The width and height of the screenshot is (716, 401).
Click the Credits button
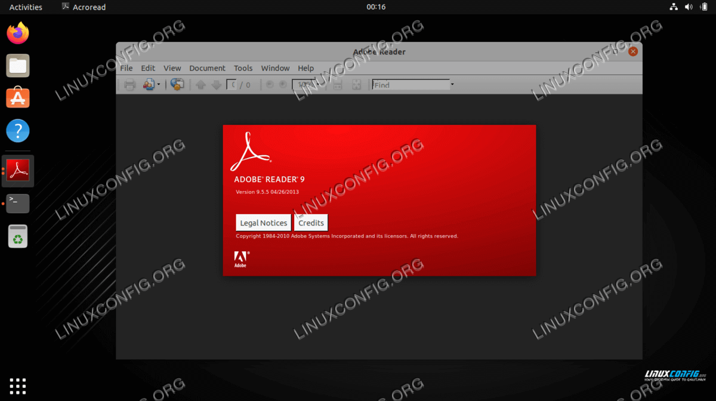point(311,223)
